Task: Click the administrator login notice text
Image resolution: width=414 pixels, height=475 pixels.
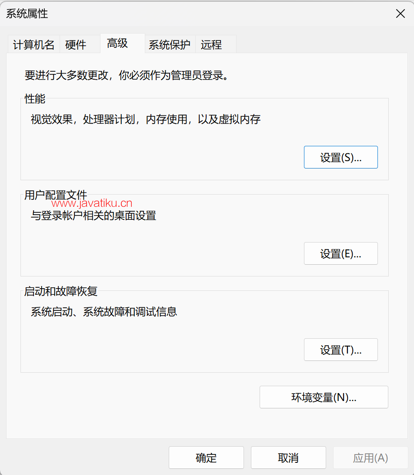Action: [x=127, y=75]
